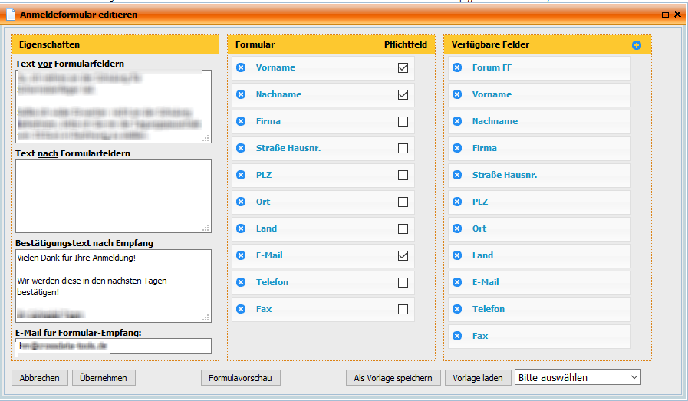Click the Vorlage laden button
The height and width of the screenshot is (401, 688).
[x=477, y=377]
